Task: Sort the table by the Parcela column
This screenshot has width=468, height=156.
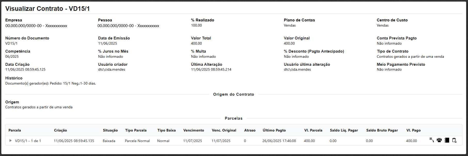Action: click(x=15, y=130)
